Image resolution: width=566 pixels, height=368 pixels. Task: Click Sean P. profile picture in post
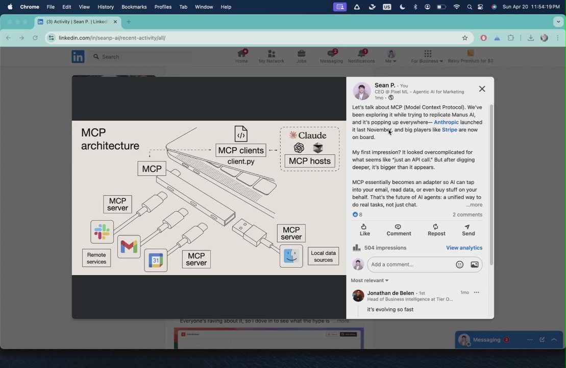(x=362, y=91)
